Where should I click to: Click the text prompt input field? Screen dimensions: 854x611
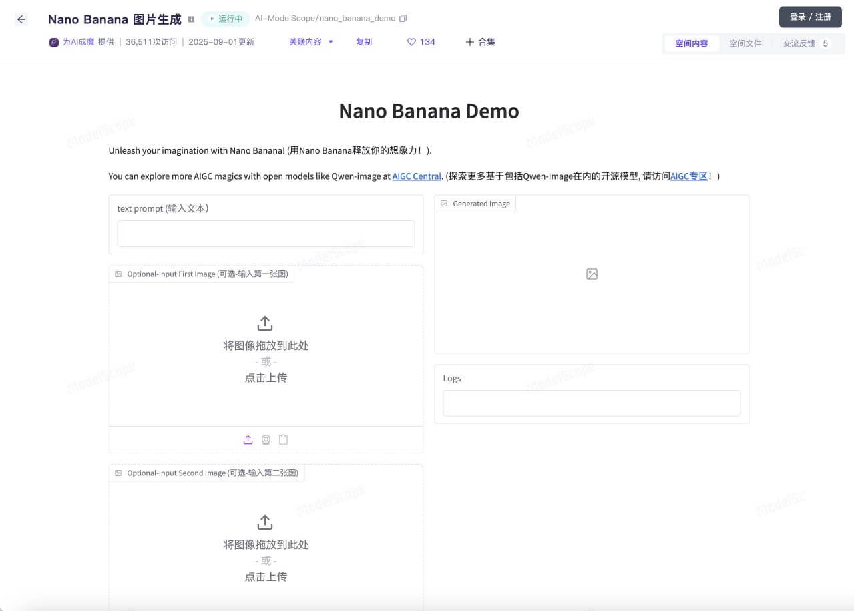pos(266,234)
